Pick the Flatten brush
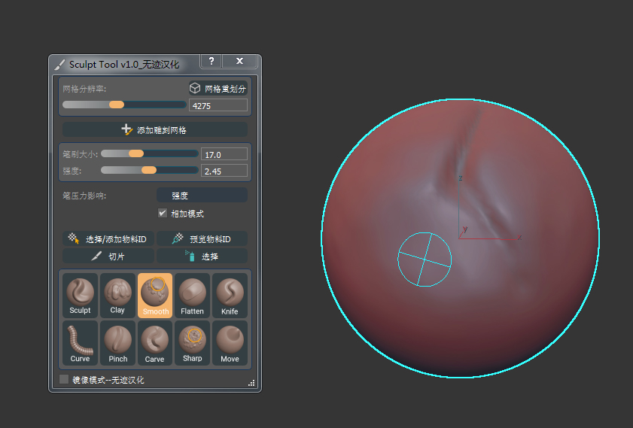The width and height of the screenshot is (633, 428). tap(192, 295)
